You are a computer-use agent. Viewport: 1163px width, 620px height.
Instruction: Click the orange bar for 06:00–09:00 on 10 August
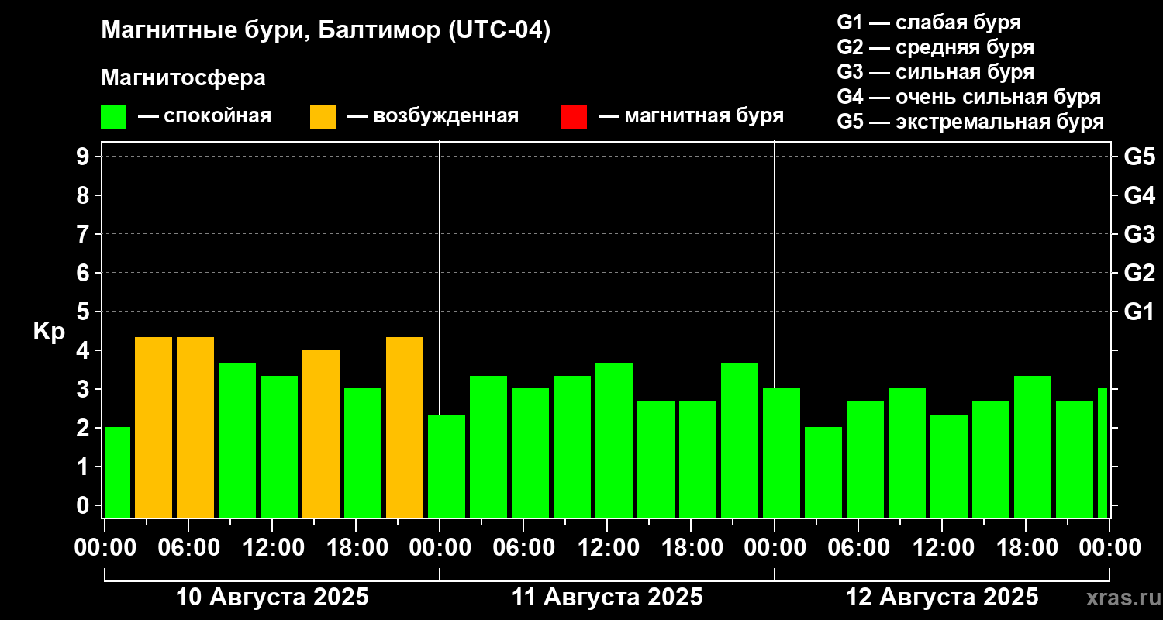coord(195,427)
